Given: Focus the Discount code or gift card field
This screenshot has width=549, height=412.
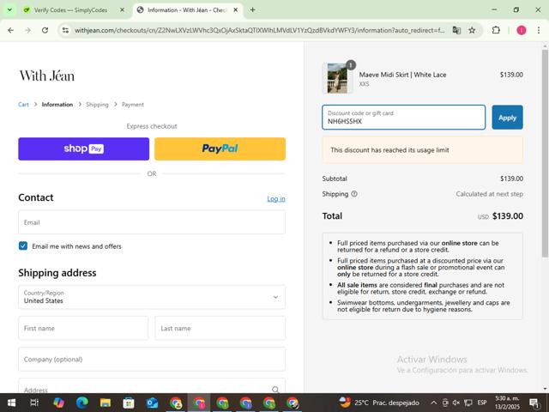Looking at the screenshot, I should pyautogui.click(x=404, y=118).
